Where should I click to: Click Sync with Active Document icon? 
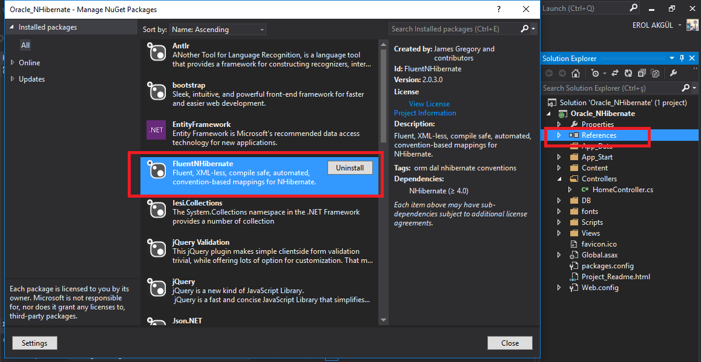(616, 73)
